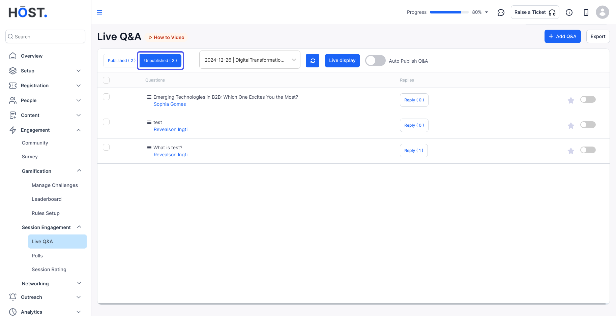Screen dimensions: 616x316
Task: Star the 'What is test?' question
Action: click(571, 151)
